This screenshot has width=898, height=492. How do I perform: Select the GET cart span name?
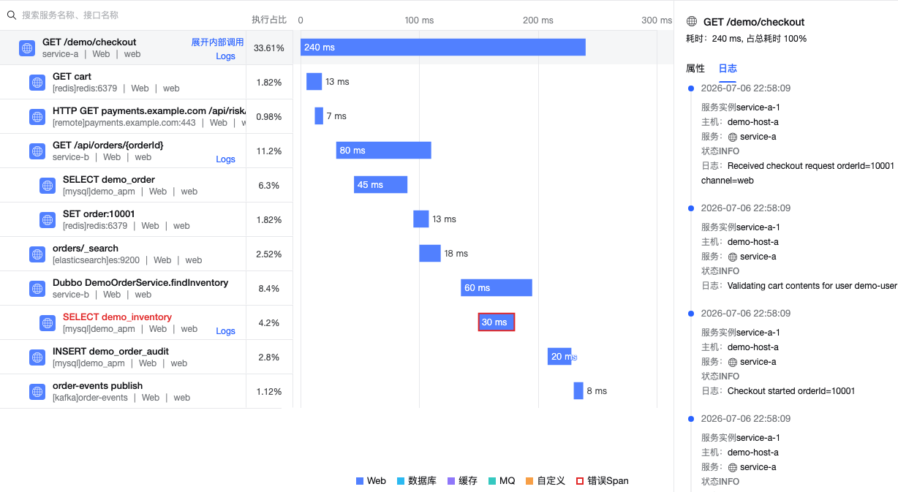(x=72, y=77)
